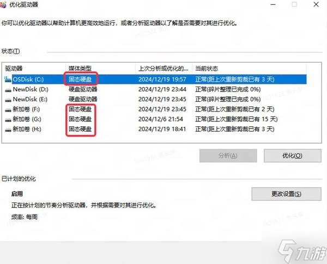Viewport: 327px width, 264px height.
Task: Click the 优化(O) button
Action: (292, 156)
